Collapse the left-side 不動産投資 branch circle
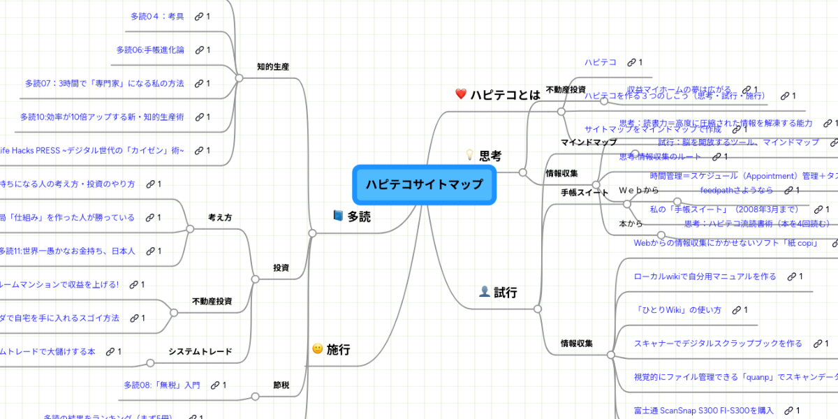 click(x=174, y=313)
